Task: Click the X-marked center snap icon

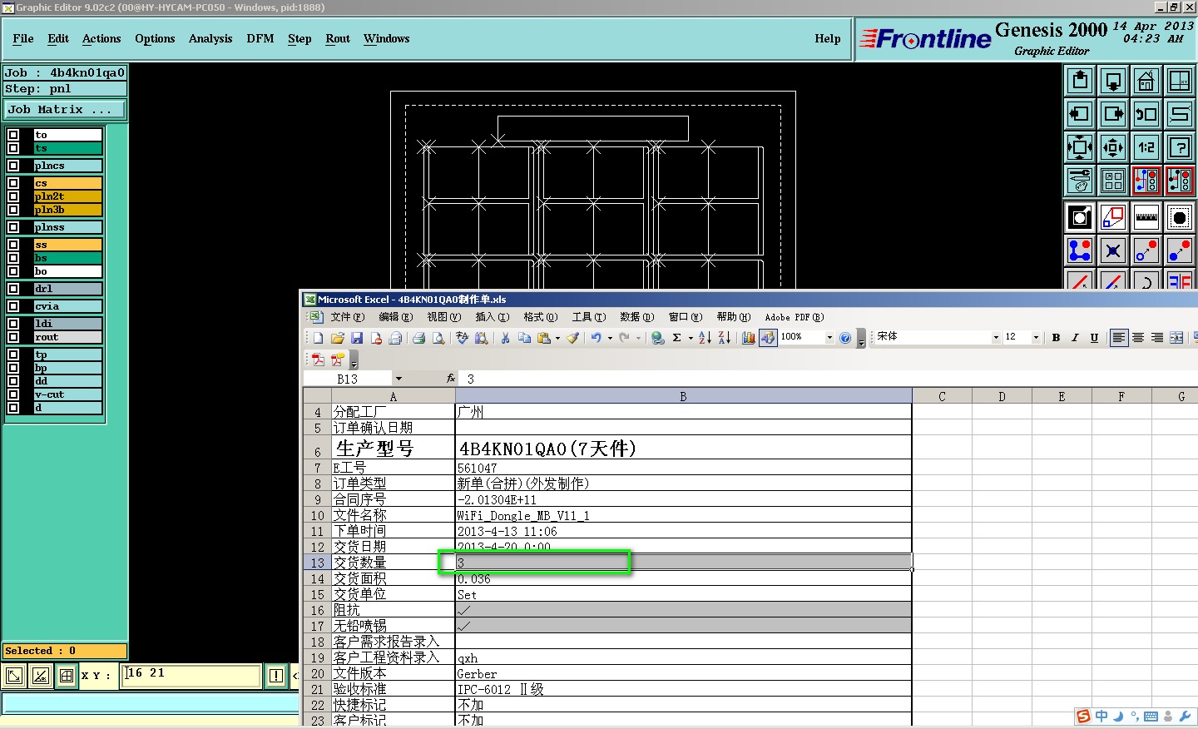Action: [x=1113, y=250]
